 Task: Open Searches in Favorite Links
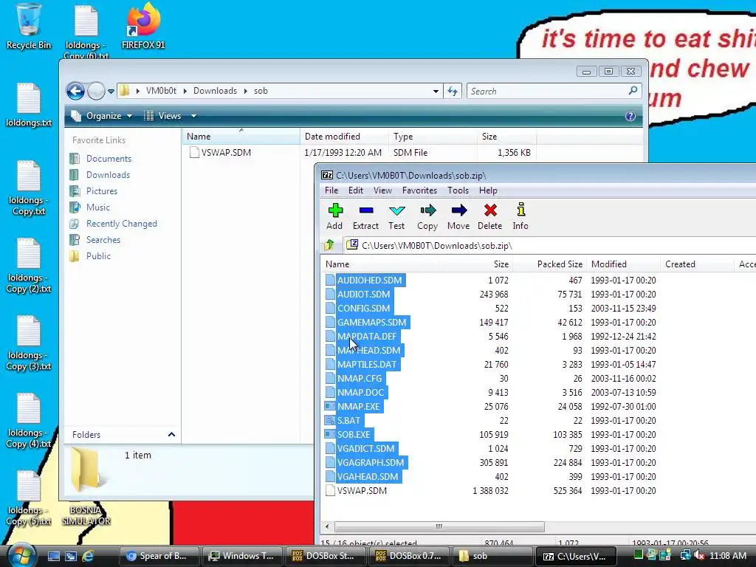tap(103, 240)
